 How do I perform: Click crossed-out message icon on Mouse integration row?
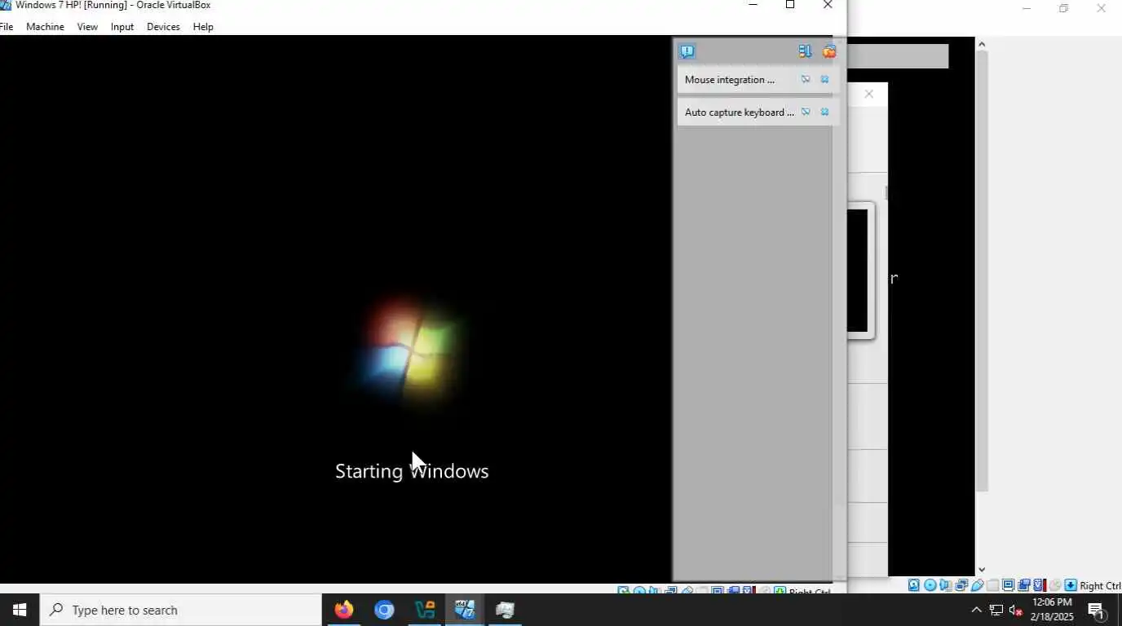point(806,80)
